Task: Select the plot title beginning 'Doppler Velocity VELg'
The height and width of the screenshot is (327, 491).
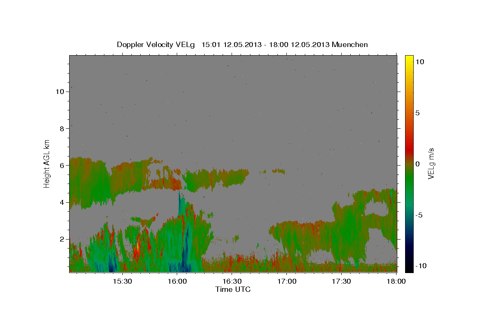Action: (x=242, y=45)
